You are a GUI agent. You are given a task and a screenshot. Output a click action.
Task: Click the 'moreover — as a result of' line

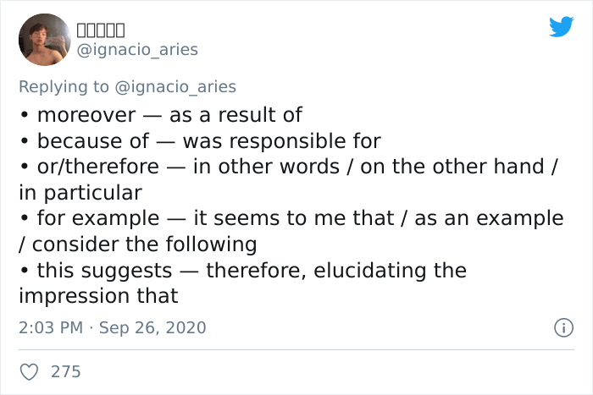pyautogui.click(x=169, y=114)
